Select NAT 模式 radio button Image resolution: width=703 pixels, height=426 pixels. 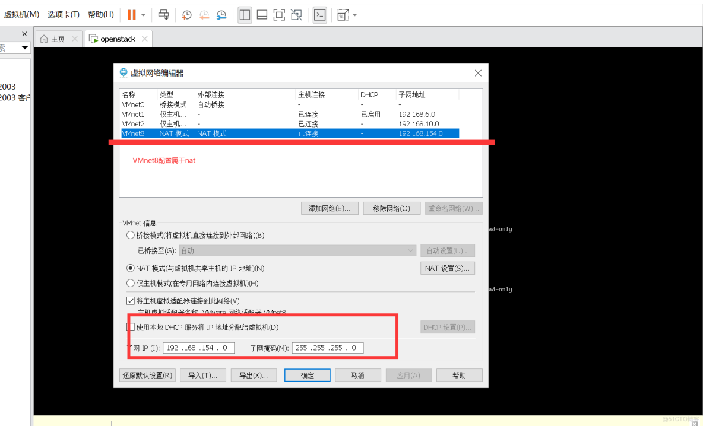pyautogui.click(x=131, y=268)
